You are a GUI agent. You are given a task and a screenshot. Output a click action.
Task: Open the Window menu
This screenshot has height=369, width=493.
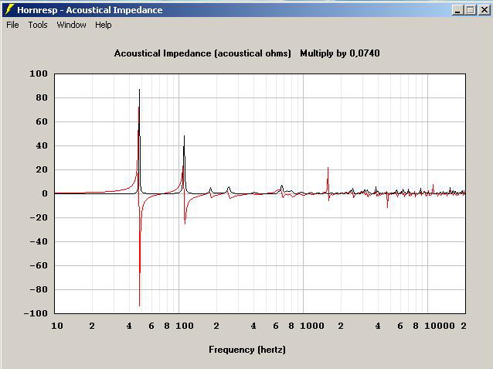coord(71,25)
